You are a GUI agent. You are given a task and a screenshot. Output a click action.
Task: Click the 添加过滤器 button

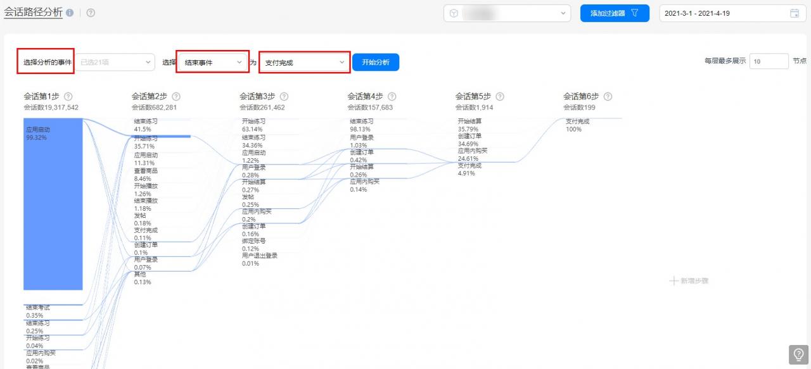tap(615, 13)
